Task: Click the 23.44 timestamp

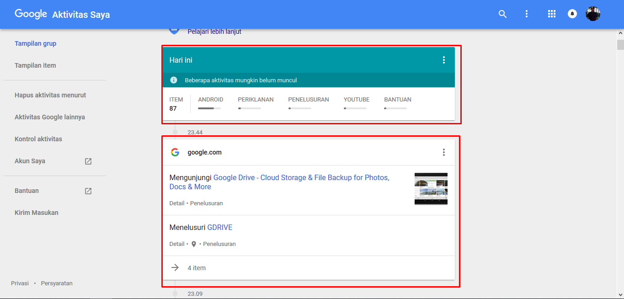Action: pos(195,133)
